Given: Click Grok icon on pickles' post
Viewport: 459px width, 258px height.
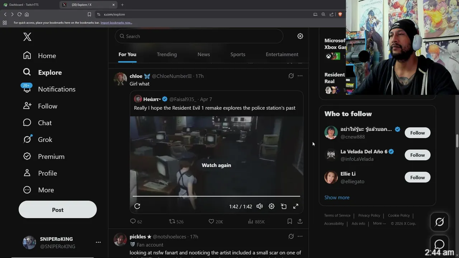Looking at the screenshot, I should (291, 236).
